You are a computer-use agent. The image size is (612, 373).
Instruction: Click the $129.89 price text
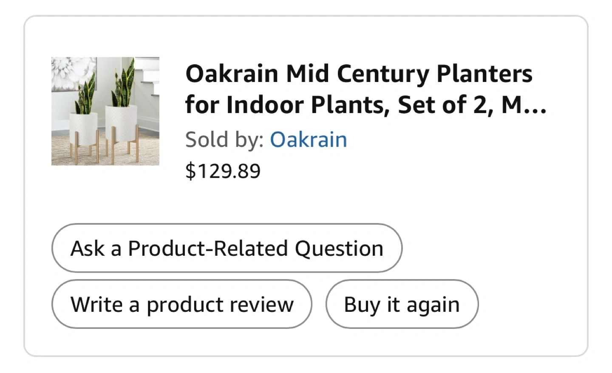tap(223, 171)
